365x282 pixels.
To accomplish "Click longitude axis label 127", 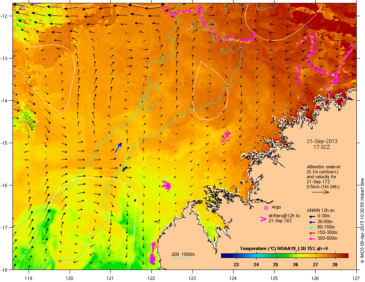I will [x=356, y=278].
